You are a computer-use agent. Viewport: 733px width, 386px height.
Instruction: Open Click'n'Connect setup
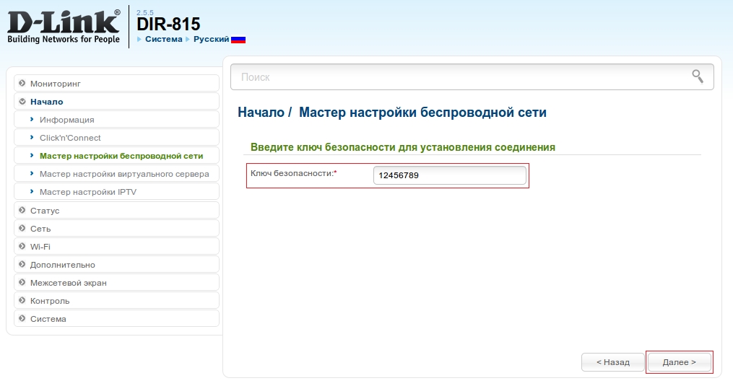70,138
